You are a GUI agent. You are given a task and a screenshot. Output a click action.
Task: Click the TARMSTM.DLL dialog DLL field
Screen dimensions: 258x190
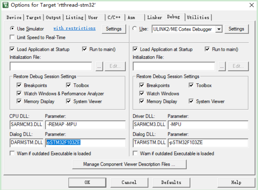coord(149,142)
